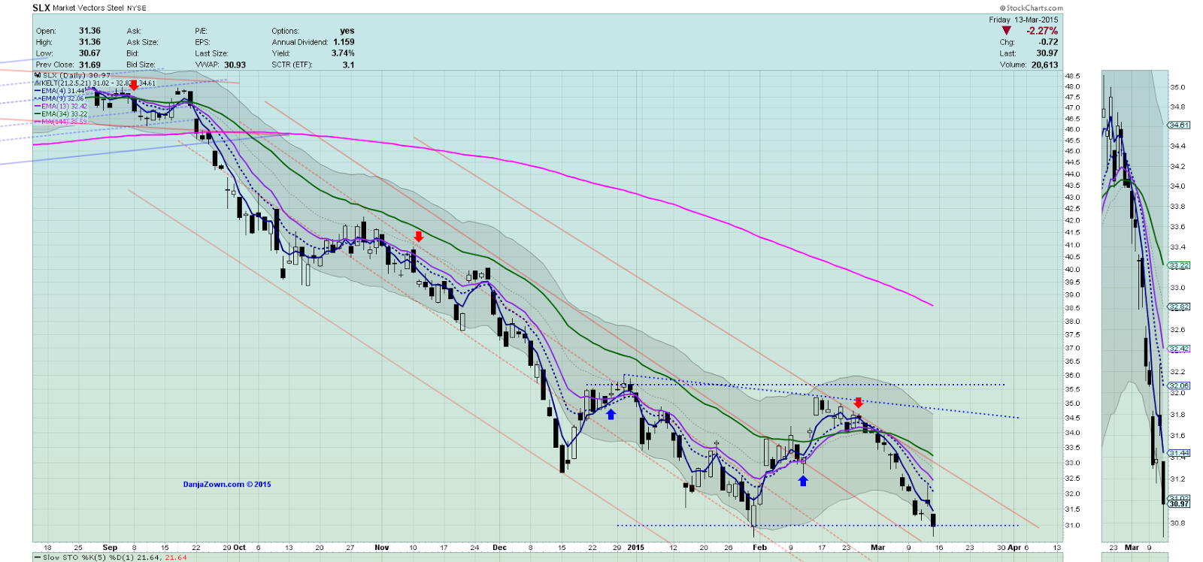This screenshot has width=1203, height=562.
Task: Click the Bid Size label
Action: [x=141, y=65]
